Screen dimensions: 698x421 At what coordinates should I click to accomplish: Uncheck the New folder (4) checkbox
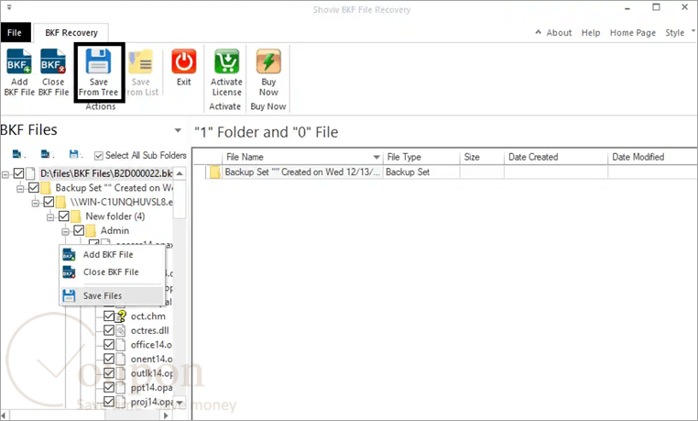pos(64,216)
